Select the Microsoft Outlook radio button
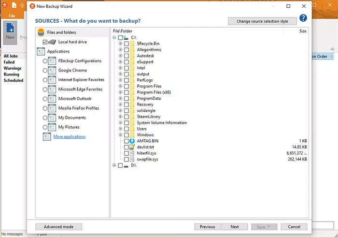Viewport: 338px width, 238px height. click(x=45, y=99)
